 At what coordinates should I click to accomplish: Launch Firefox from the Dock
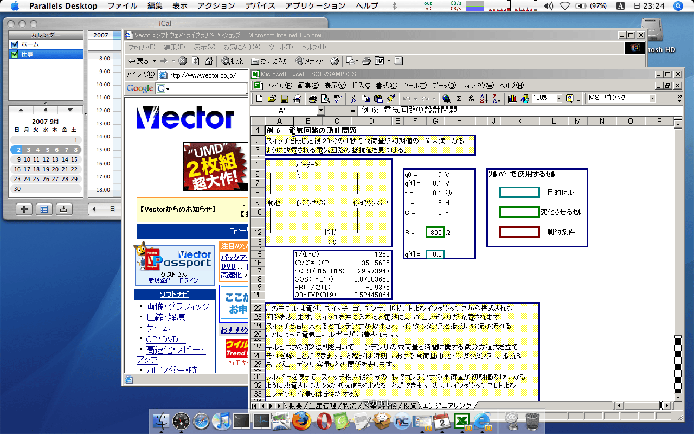[x=301, y=420]
